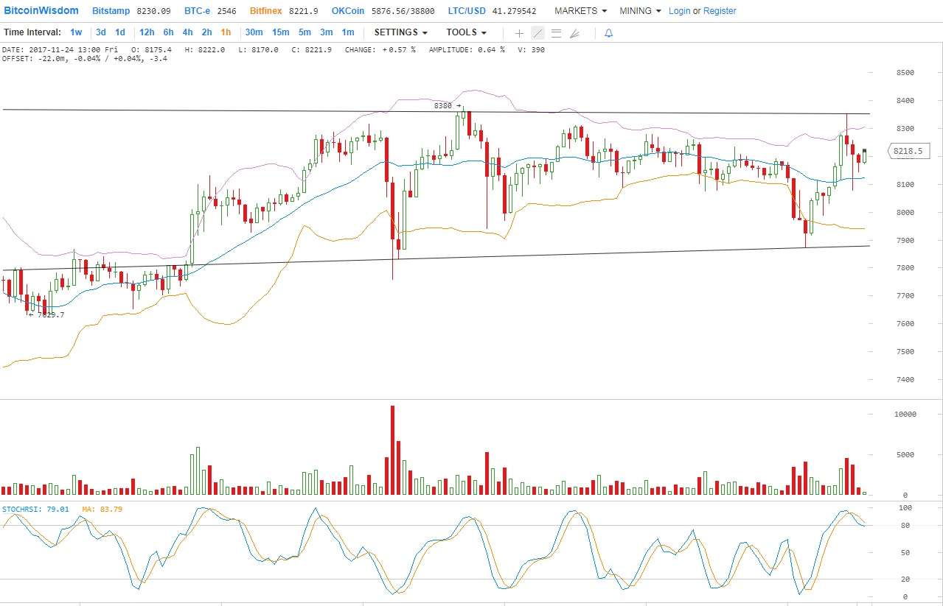Open the TOOLS menu
Image resolution: width=943 pixels, height=606 pixels.
466,32
